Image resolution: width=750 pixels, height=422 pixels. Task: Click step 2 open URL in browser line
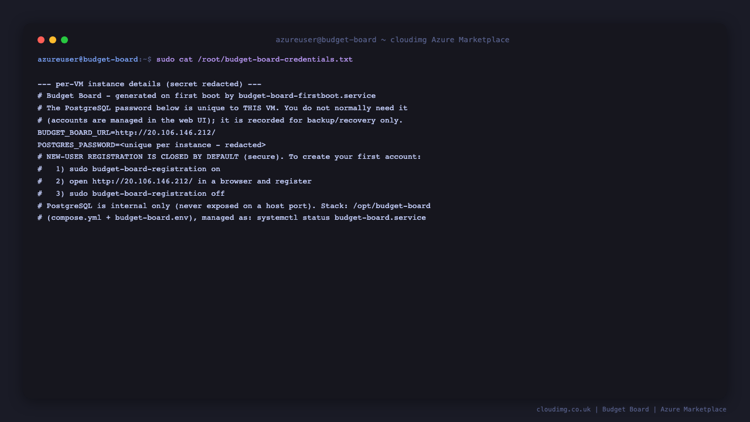click(x=175, y=181)
